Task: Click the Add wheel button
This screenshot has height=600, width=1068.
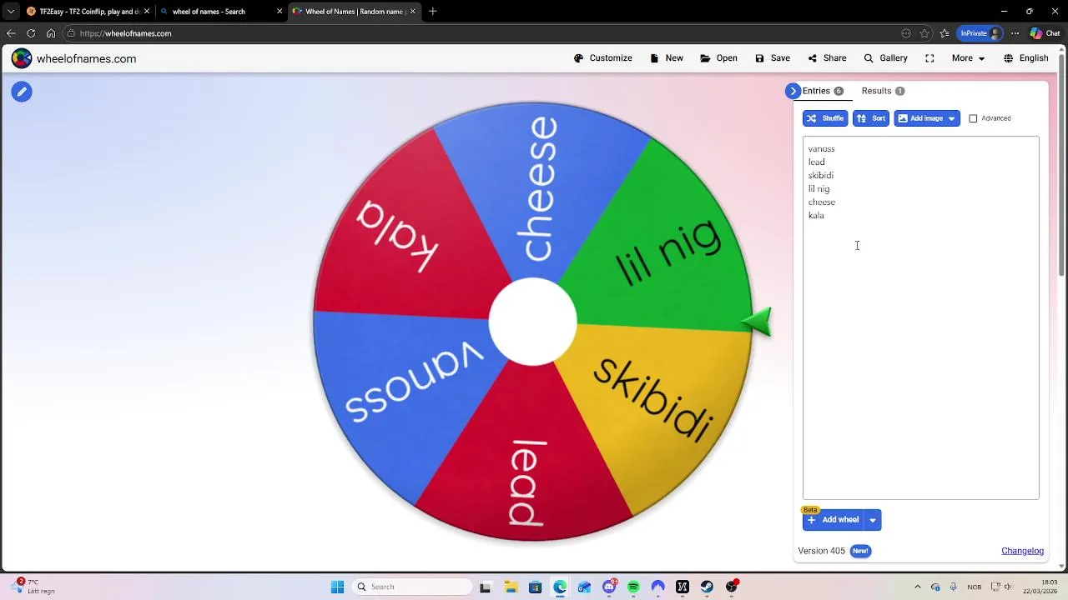Action: coord(833,520)
